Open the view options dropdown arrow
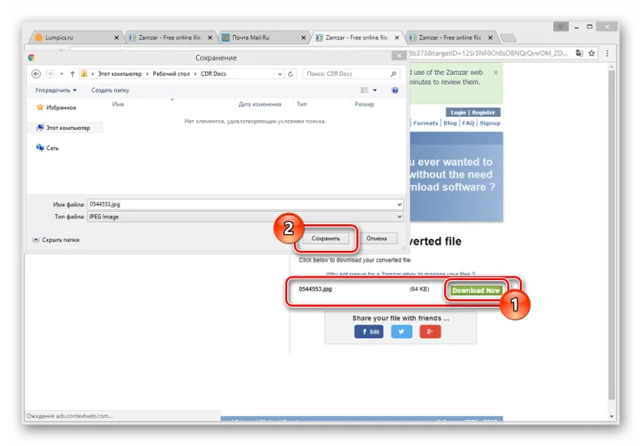The image size is (641, 446). [x=375, y=90]
